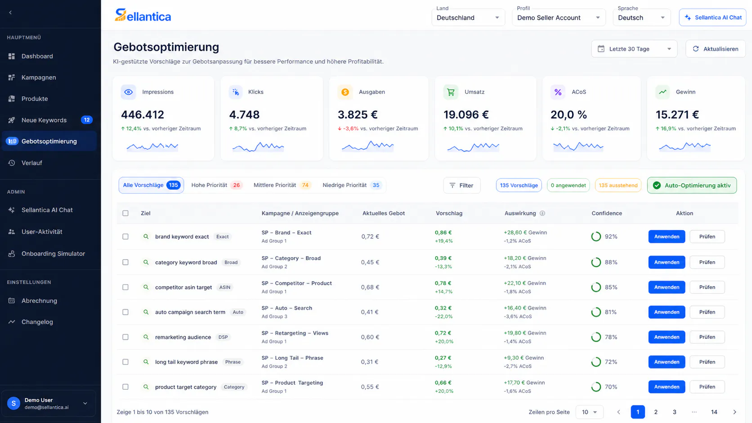The width and height of the screenshot is (752, 423).
Task: Click the Auswirkung info icon
Action: coord(542,213)
